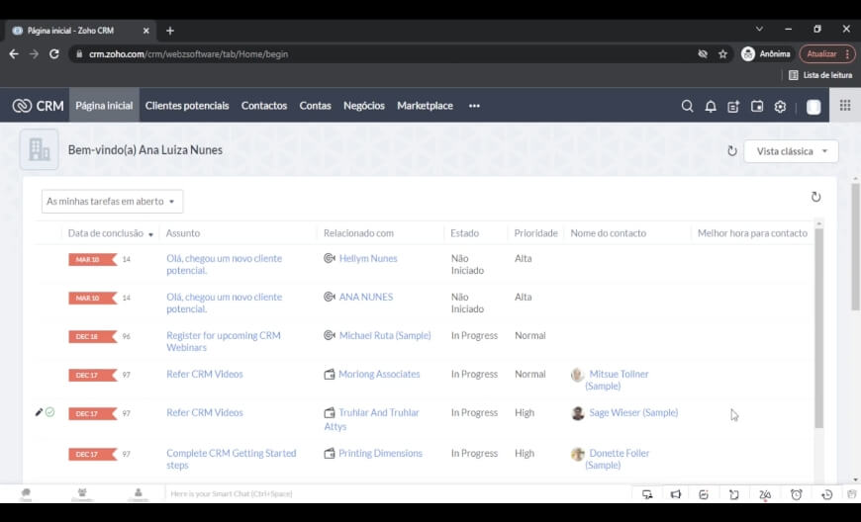Image resolution: width=861 pixels, height=522 pixels.
Task: Mark Refer CRM Videos task as complete
Action: coord(50,412)
